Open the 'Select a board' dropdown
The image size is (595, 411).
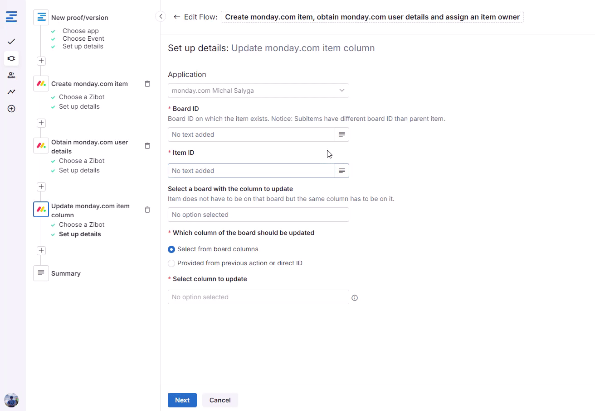pos(258,215)
